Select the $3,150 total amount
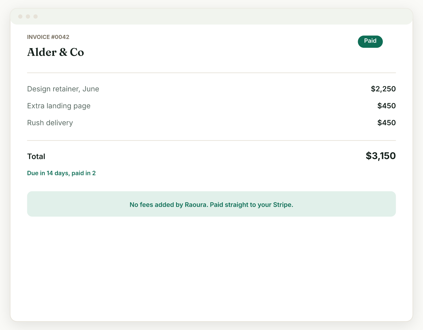The height and width of the screenshot is (330, 423). (381, 156)
